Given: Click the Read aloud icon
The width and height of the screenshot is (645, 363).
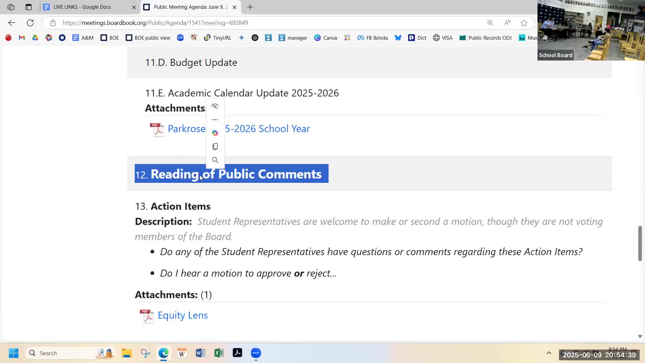Looking at the screenshot, I should tap(507, 23).
